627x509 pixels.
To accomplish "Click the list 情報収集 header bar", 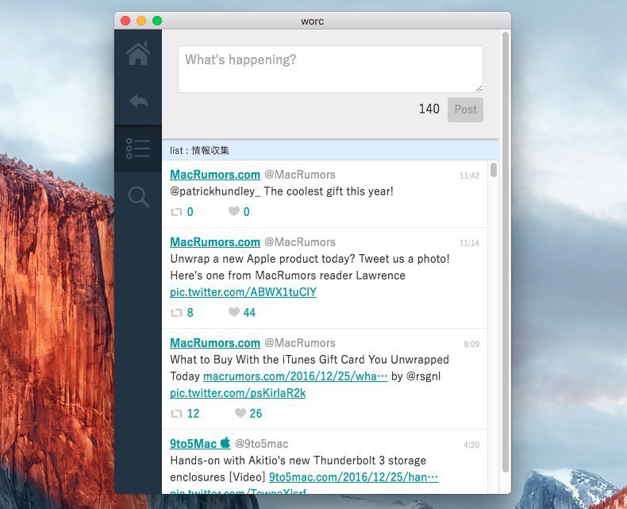I will pyautogui.click(x=330, y=150).
